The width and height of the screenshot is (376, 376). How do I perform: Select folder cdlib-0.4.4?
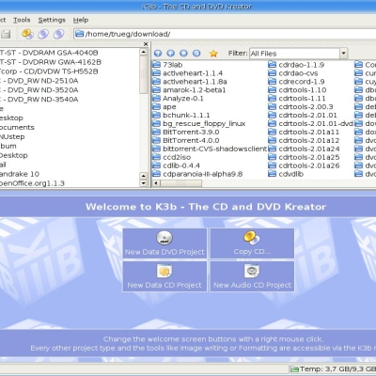tap(181, 165)
